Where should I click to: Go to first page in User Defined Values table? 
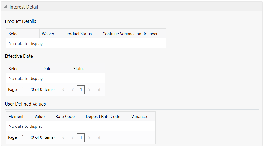[x=63, y=138]
